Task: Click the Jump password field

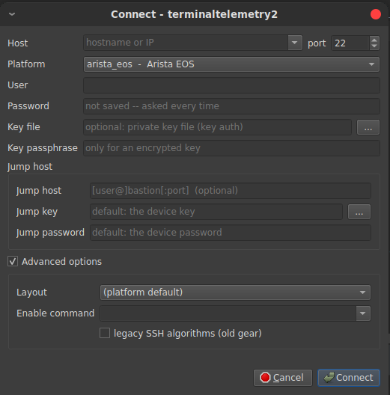Action: point(230,233)
